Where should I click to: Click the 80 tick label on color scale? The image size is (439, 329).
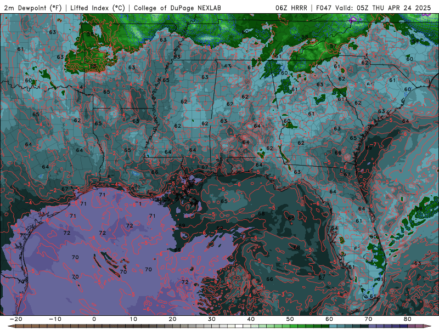click(408, 319)
